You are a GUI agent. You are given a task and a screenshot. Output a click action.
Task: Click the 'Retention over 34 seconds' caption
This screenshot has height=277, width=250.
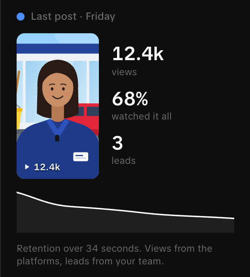[x=114, y=255]
